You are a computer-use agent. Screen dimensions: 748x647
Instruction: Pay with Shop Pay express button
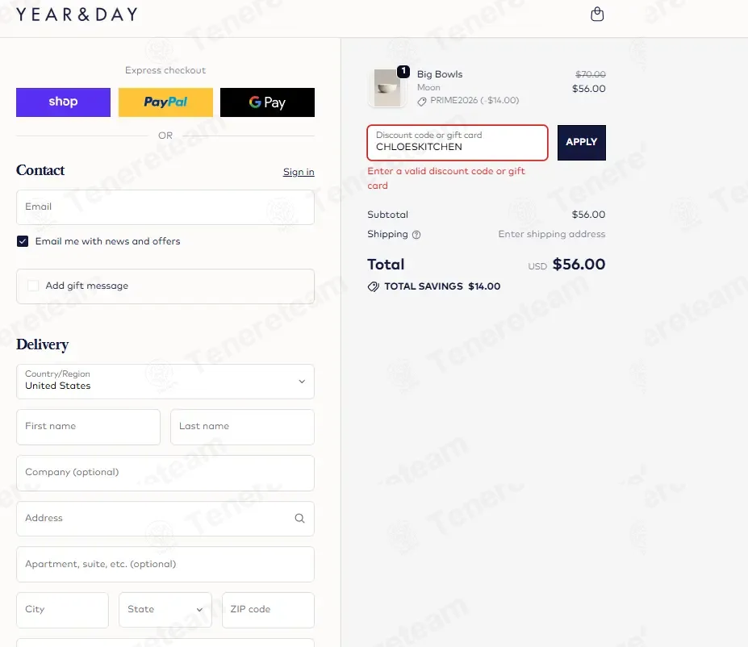click(63, 102)
